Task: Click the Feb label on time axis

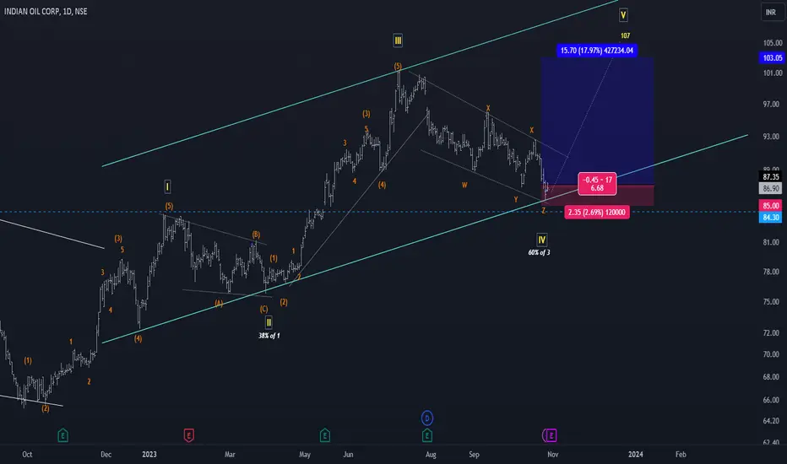Action: pos(681,454)
